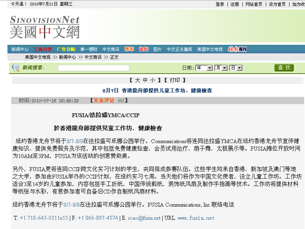Click the heading FUSIA/法拉盛YMCA/CCIP

106,115
